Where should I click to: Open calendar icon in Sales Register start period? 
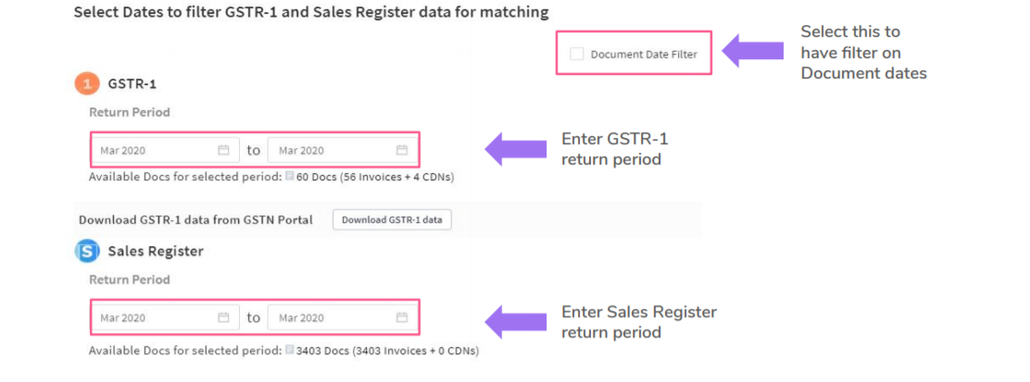click(223, 317)
